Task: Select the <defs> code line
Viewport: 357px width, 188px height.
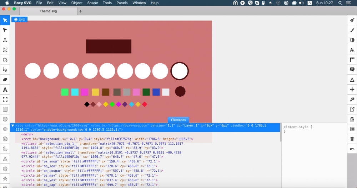Action: point(27,134)
